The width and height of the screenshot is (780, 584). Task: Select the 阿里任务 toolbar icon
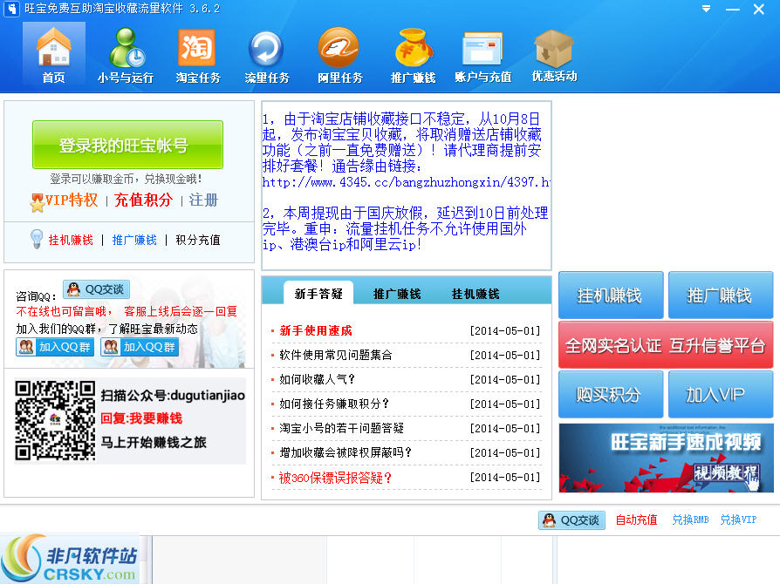pos(340,55)
